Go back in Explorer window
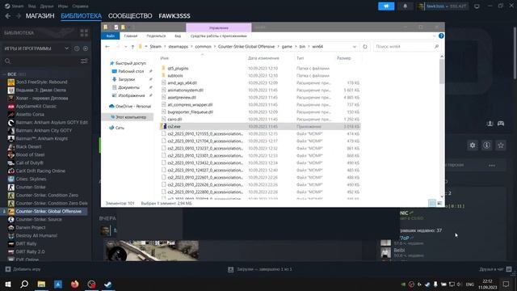 [x=107, y=47]
